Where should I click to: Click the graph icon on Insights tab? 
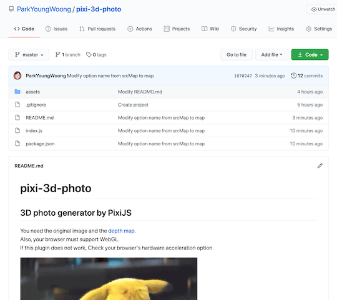tap(271, 29)
